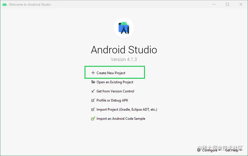Select Get from Version Control
248x156 pixels.
(x=115, y=91)
